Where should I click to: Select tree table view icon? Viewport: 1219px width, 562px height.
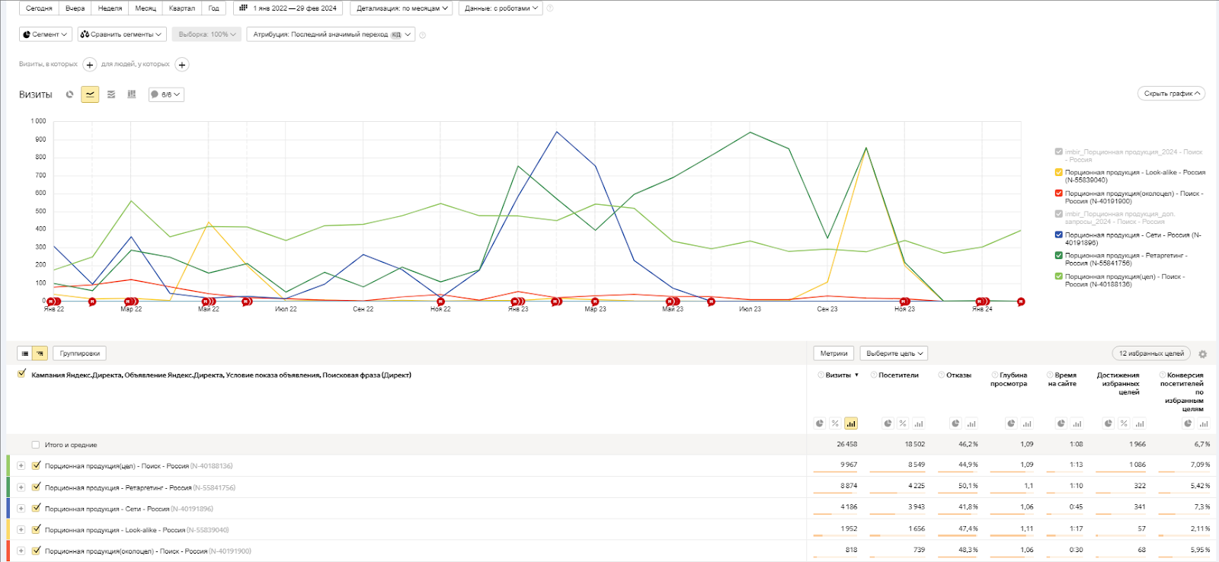40,353
